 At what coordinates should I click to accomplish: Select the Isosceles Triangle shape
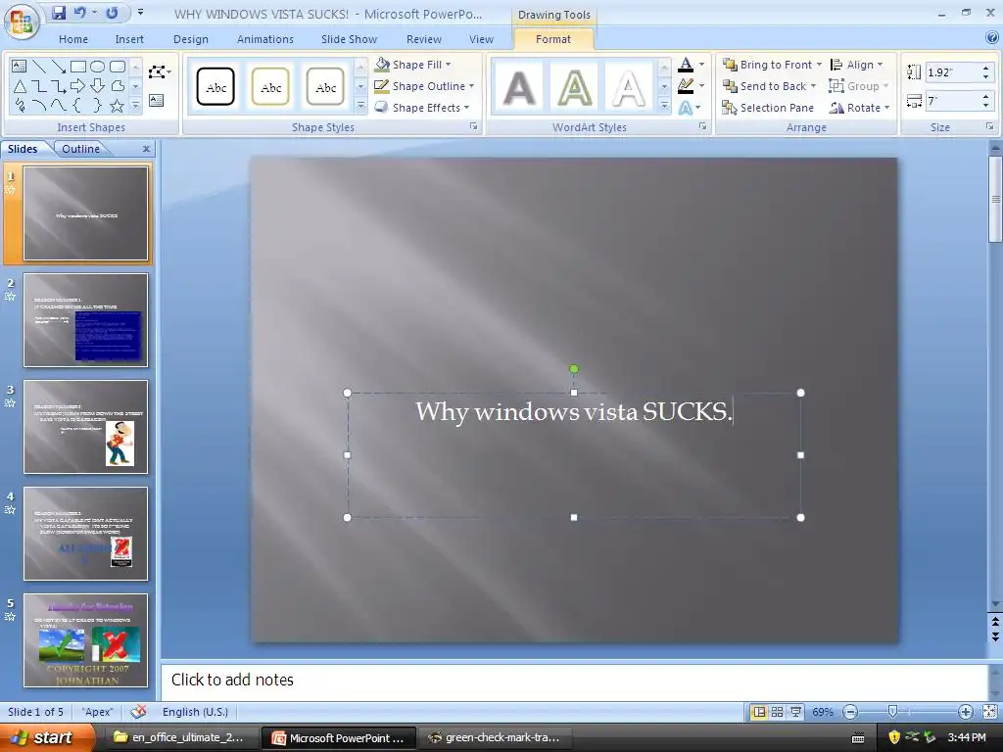tap(20, 86)
